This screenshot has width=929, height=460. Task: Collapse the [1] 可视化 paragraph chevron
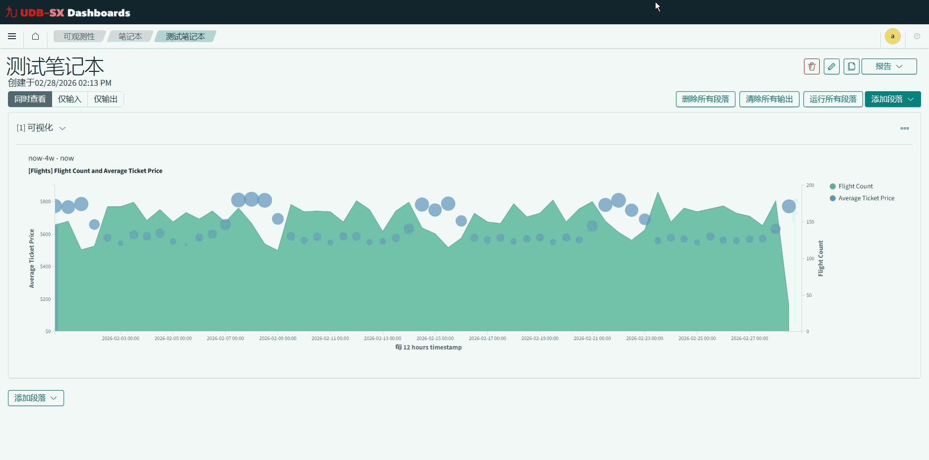point(63,128)
